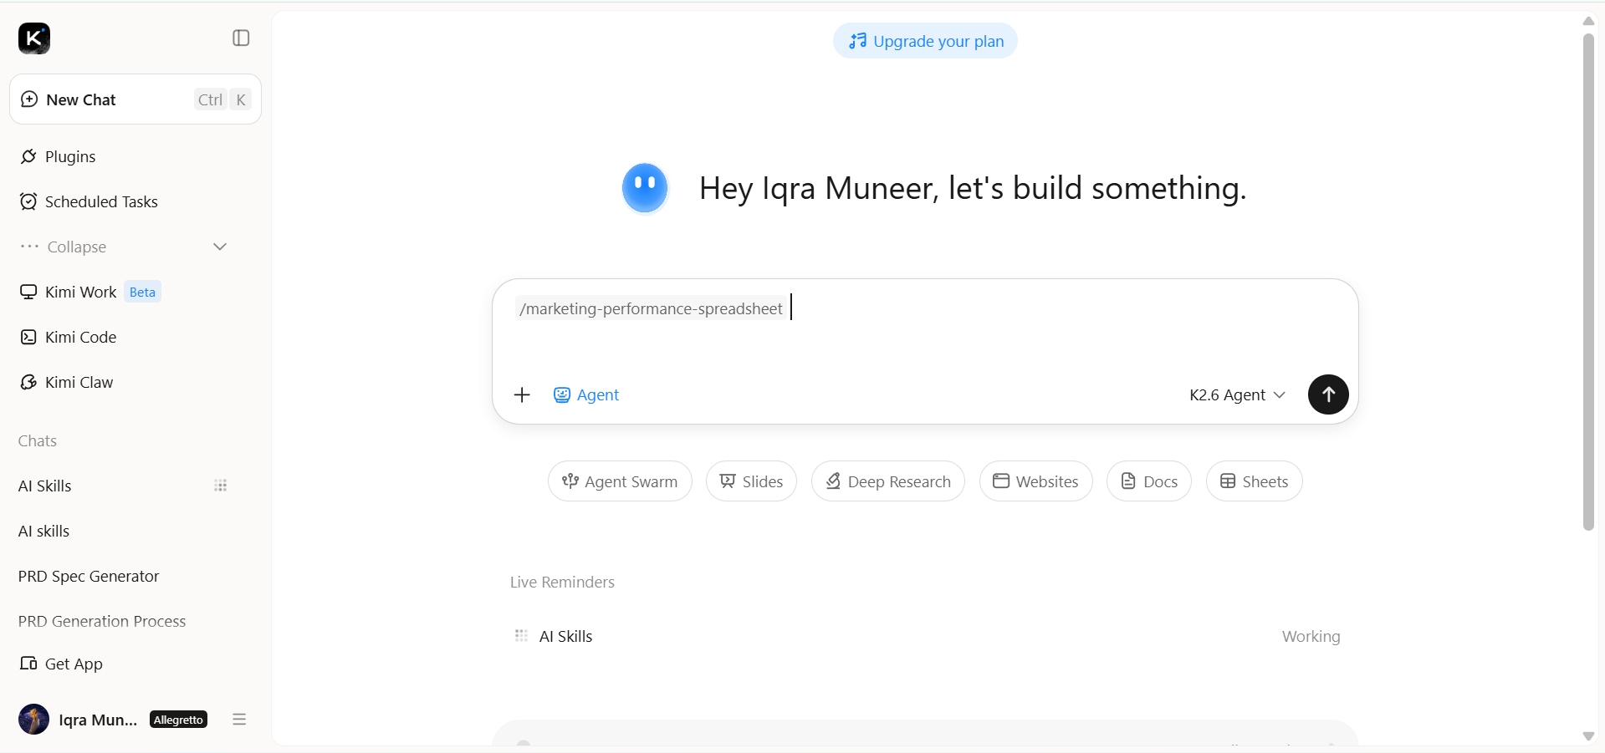Click Upgrade your plan
This screenshot has width=1605, height=753.
[925, 41]
